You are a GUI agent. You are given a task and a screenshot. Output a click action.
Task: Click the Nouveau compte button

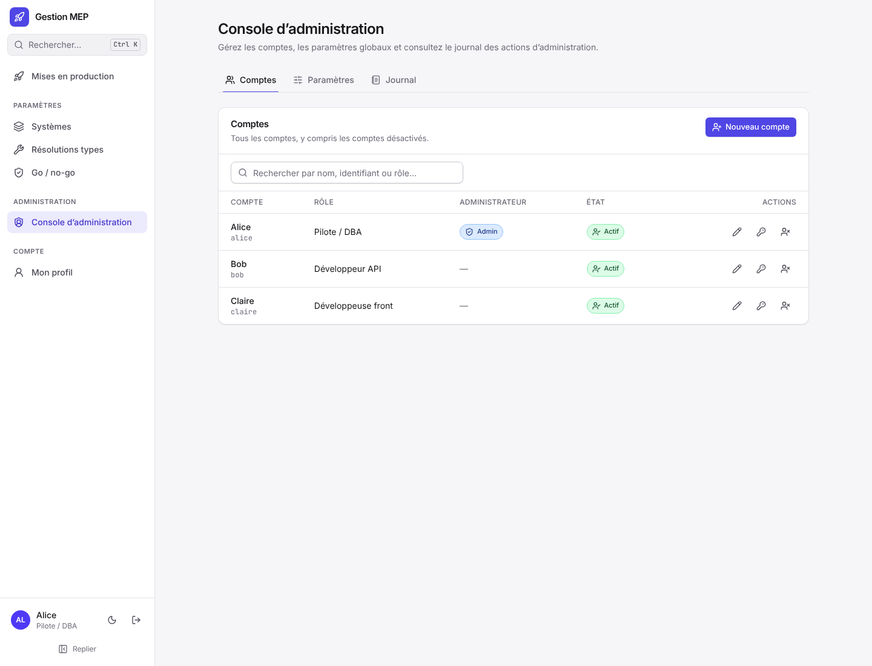coord(751,127)
